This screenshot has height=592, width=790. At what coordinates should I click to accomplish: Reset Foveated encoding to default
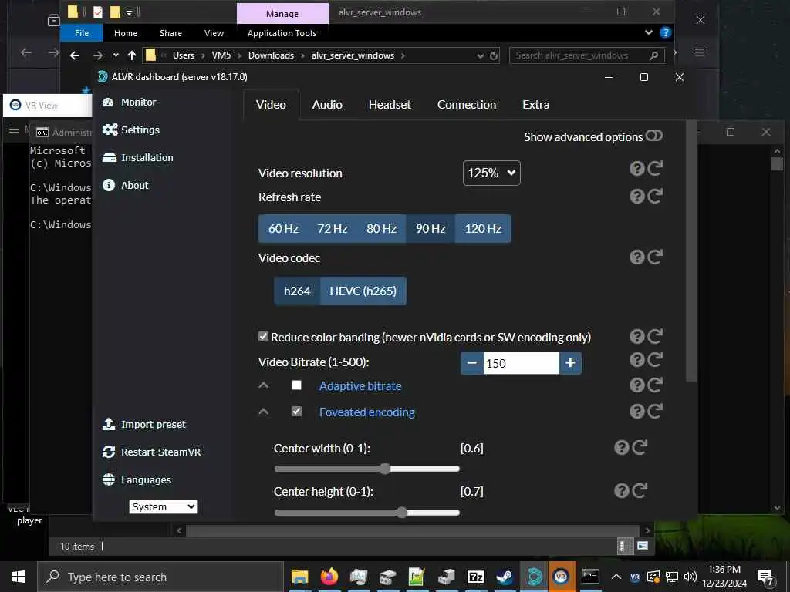pyautogui.click(x=654, y=412)
